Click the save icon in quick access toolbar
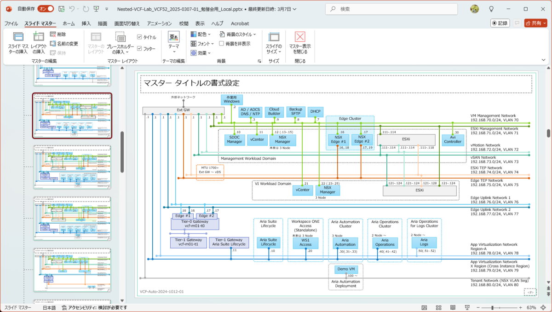Image resolution: width=552 pixels, height=312 pixels. click(61, 9)
